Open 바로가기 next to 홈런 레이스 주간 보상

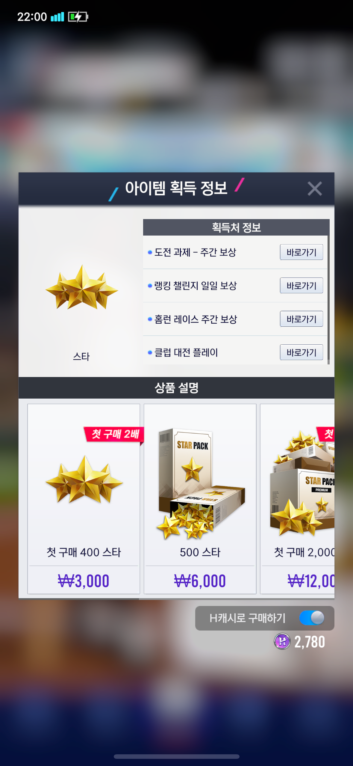(301, 319)
